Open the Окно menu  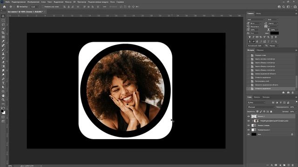click(x=112, y=2)
